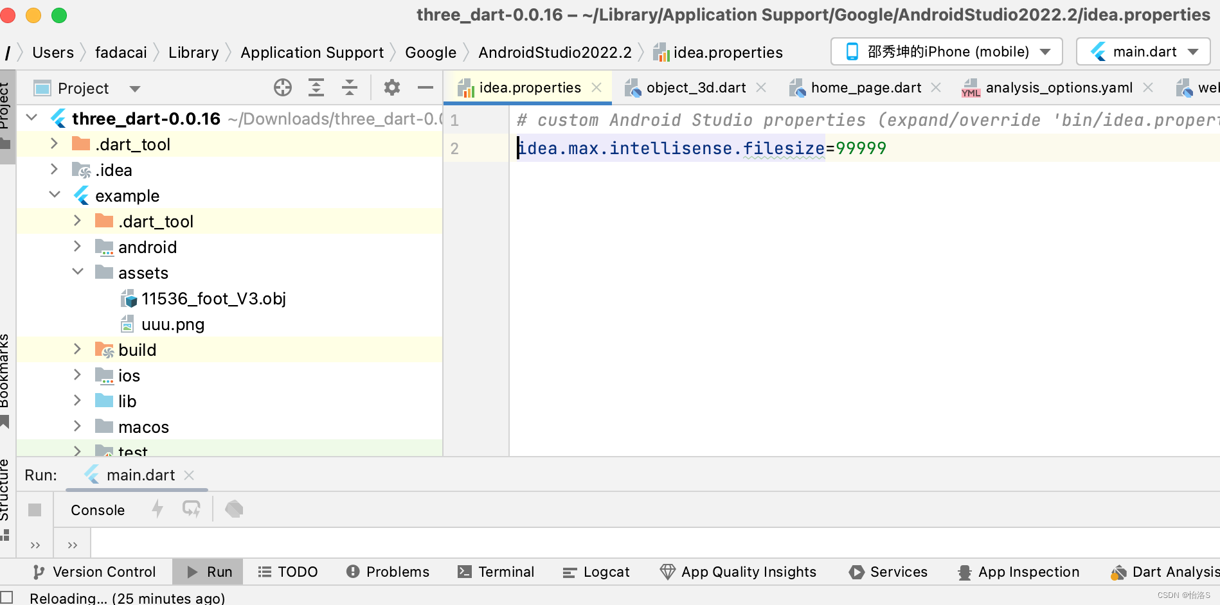Viewport: 1220px width, 605px height.
Task: Open main.dart run configuration dropdown
Action: pos(1143,51)
